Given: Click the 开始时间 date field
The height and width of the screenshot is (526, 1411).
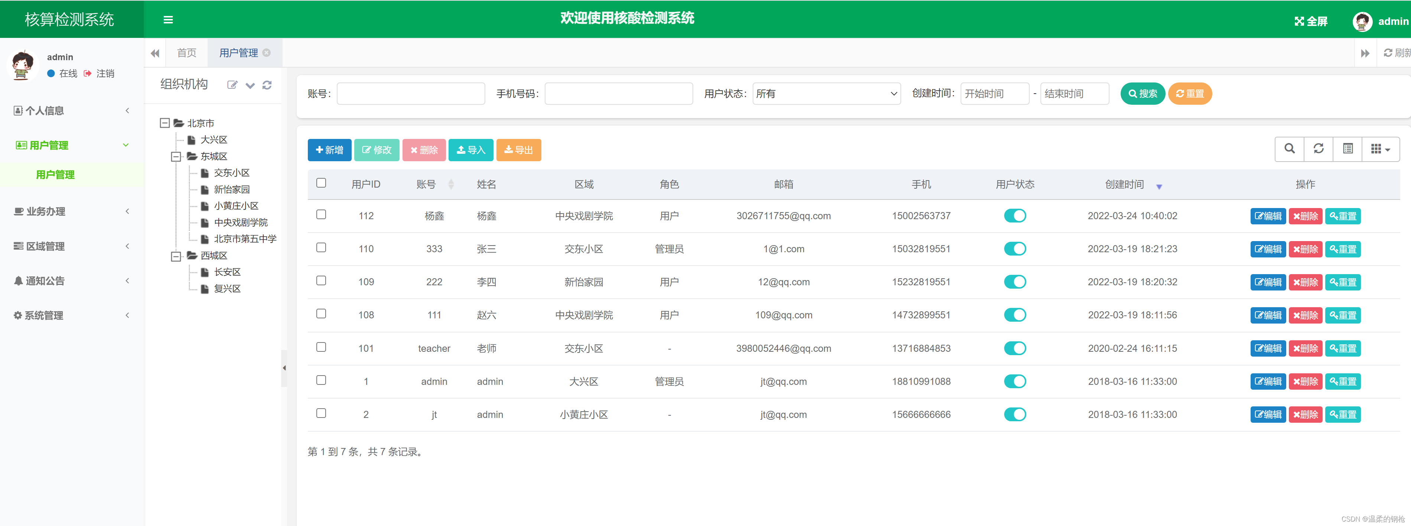Looking at the screenshot, I should 995,94.
